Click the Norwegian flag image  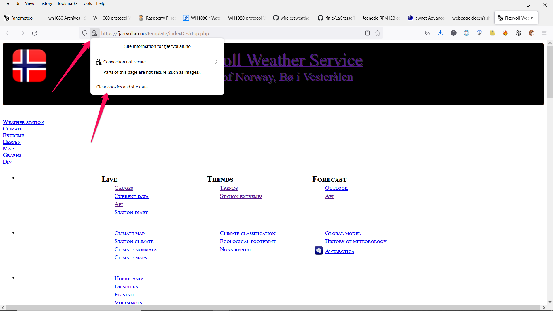tap(29, 66)
